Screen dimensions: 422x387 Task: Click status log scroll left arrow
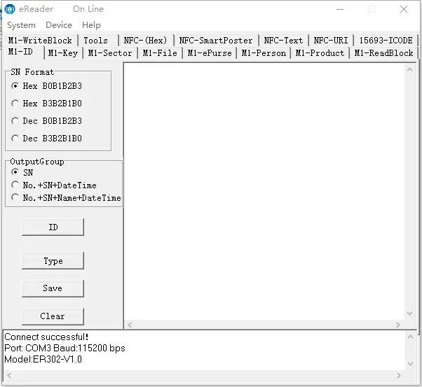tap(9, 375)
